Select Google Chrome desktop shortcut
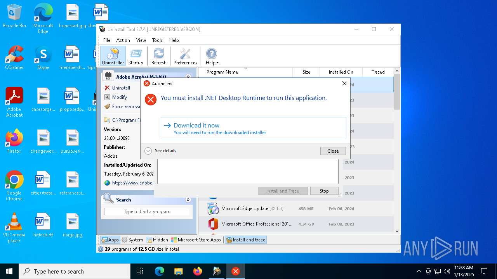 [x=14, y=186]
